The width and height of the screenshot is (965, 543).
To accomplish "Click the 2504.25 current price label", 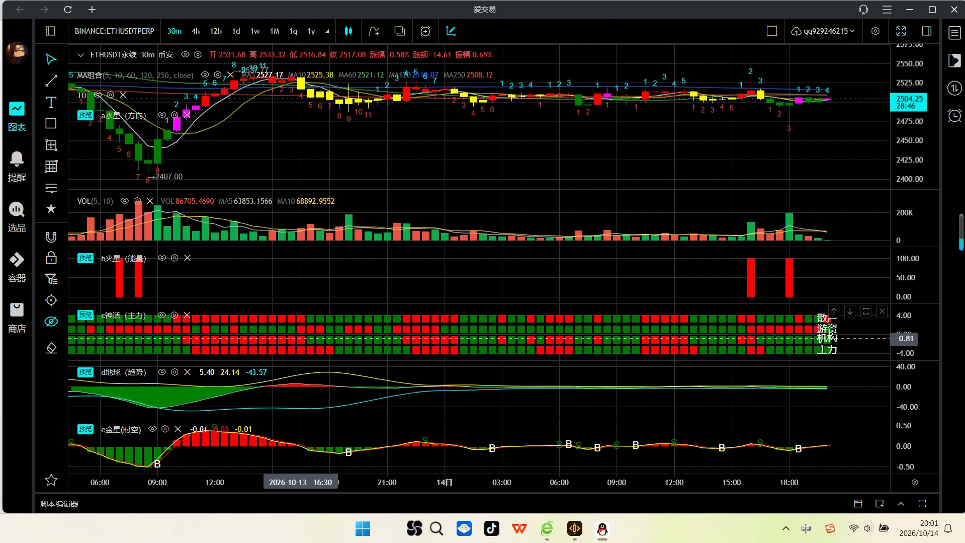I will point(909,102).
